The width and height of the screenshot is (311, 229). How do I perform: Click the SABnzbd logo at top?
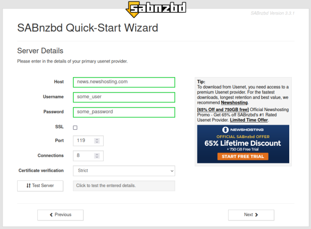pyautogui.click(x=156, y=9)
